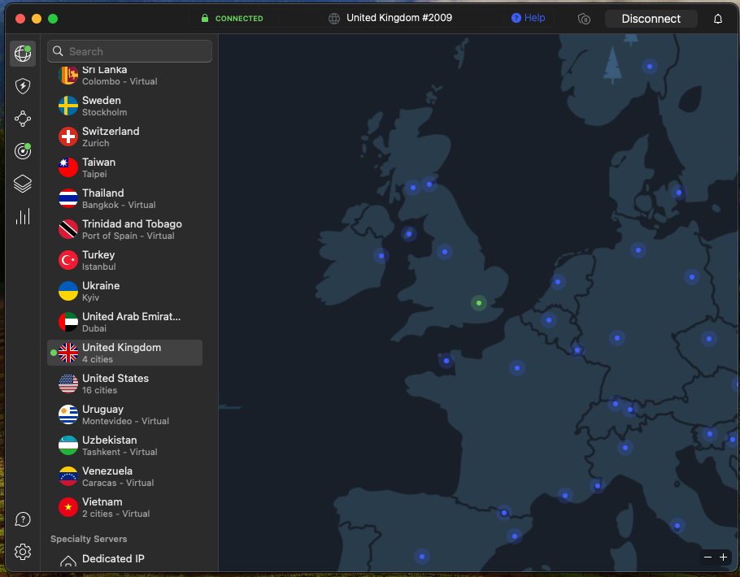The height and width of the screenshot is (577, 740).
Task: Select Ukraine flag icon
Action: pyautogui.click(x=68, y=291)
